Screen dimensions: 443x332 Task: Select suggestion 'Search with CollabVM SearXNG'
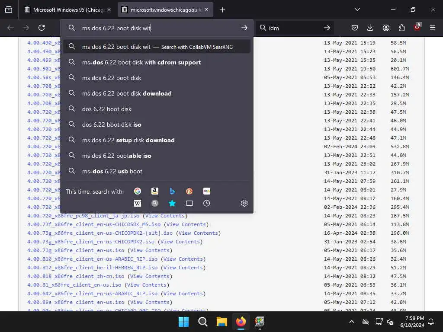157,47
